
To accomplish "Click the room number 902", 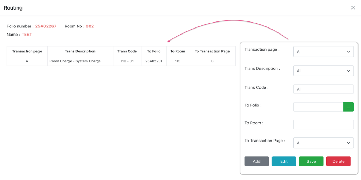I will point(90,26).
